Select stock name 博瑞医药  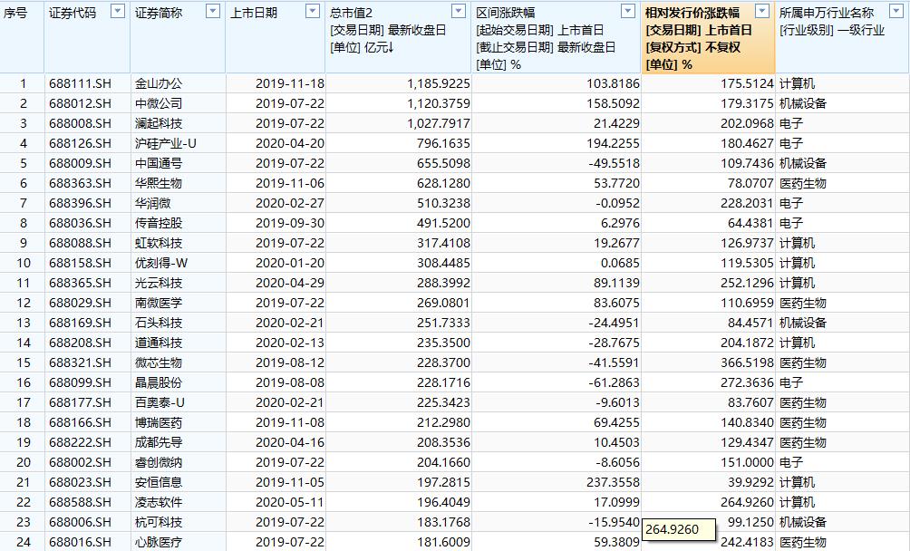pyautogui.click(x=159, y=422)
